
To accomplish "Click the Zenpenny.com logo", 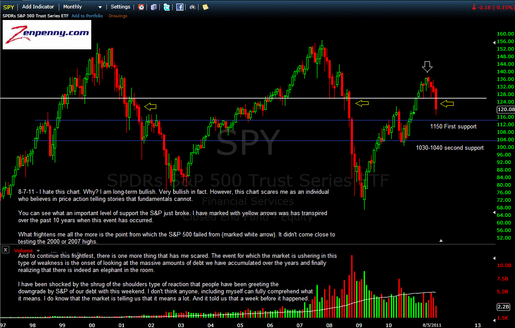I will 47,35.
